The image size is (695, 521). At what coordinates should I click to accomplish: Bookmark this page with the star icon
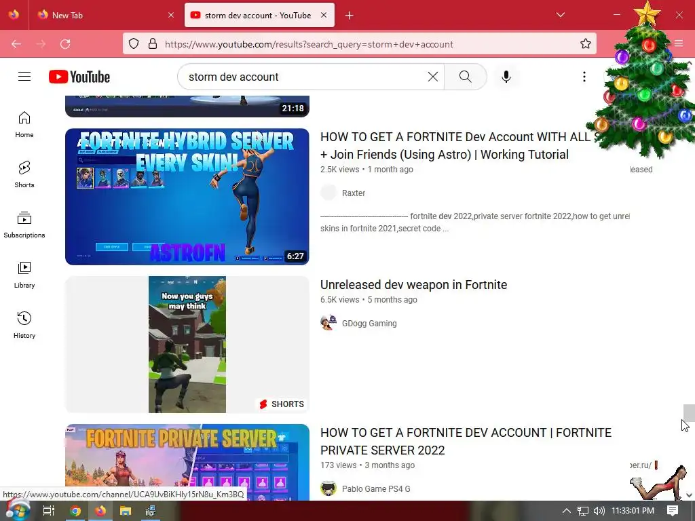point(586,43)
